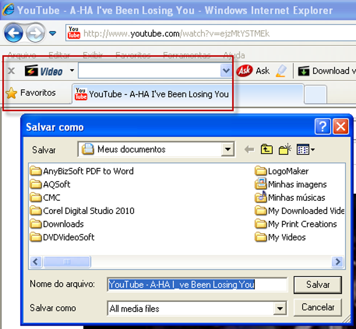This screenshot has height=329, width=356.
Task: Click the Nome do arquivo filename field
Action: [197, 284]
